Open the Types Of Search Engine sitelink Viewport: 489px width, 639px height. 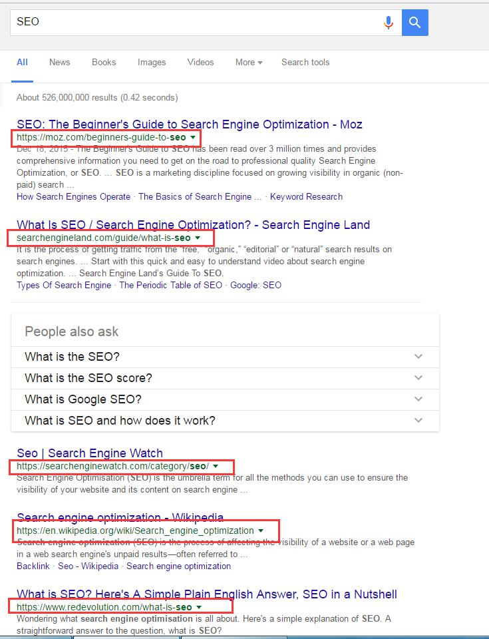[64, 286]
